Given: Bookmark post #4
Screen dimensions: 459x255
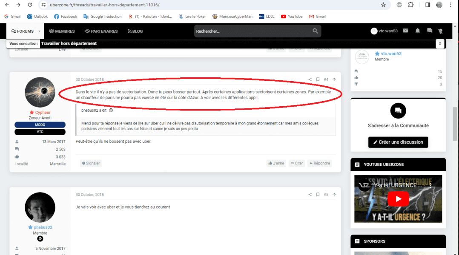Looking at the screenshot, I should [318, 79].
